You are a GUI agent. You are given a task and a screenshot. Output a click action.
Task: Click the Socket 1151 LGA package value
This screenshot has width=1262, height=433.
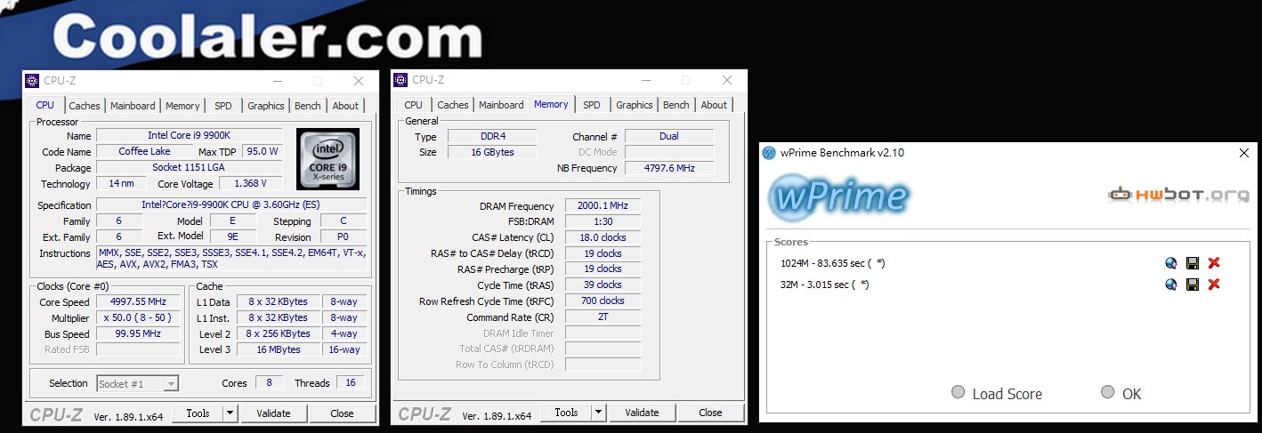(189, 167)
